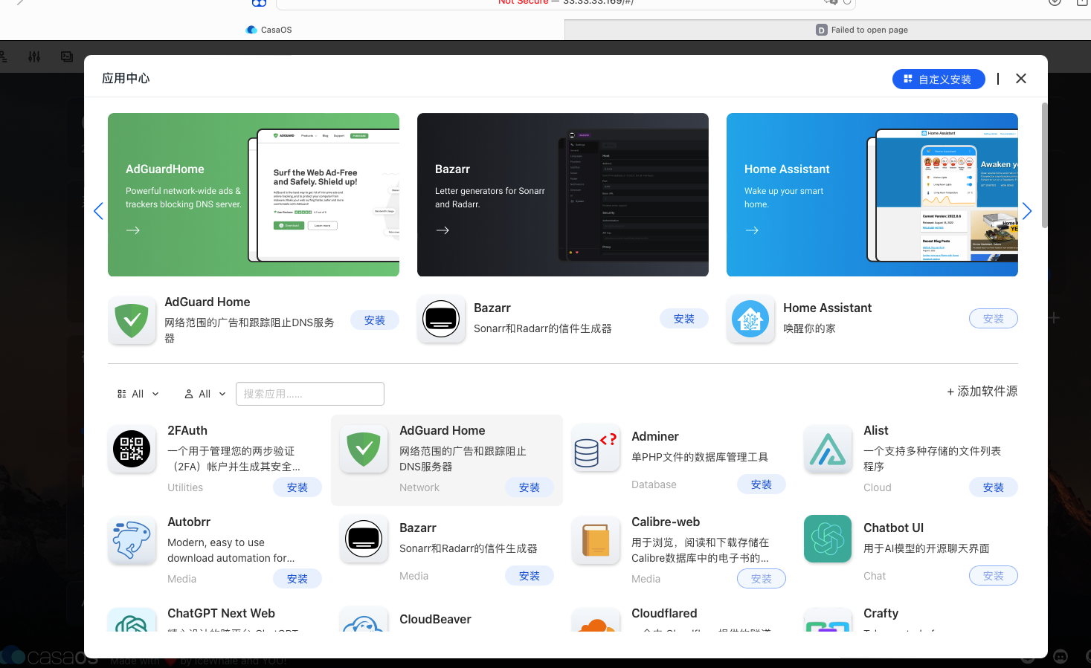Screen dimensions: 1091x668
Task: Switch to the Failed to open page tab
Action: [869, 30]
